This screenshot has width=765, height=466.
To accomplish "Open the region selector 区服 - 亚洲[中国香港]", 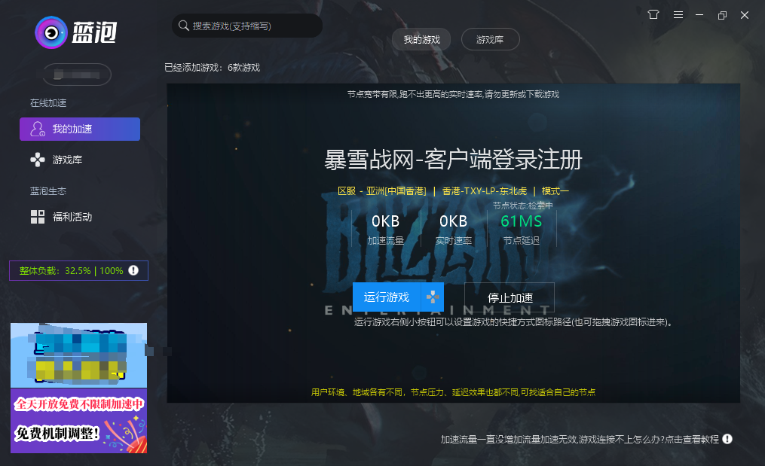I will [x=382, y=191].
